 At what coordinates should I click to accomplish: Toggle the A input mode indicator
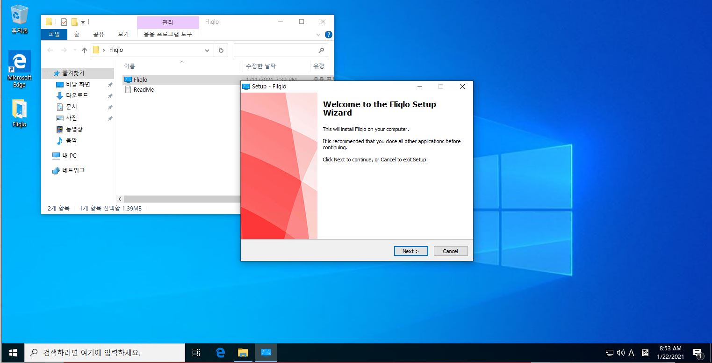coord(631,353)
